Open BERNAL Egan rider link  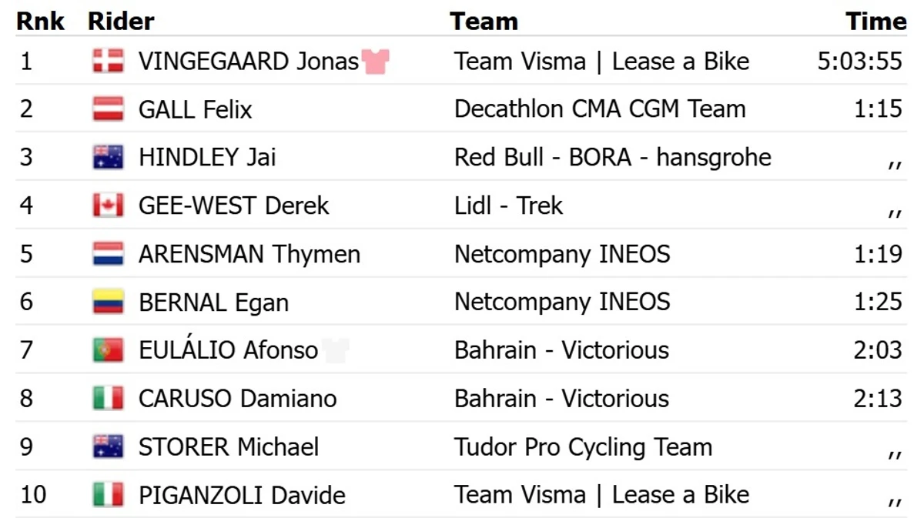coord(213,302)
